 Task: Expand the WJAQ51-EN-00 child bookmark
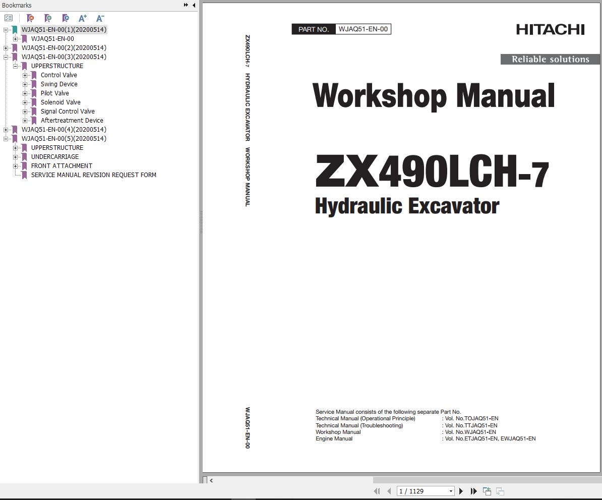click(15, 39)
